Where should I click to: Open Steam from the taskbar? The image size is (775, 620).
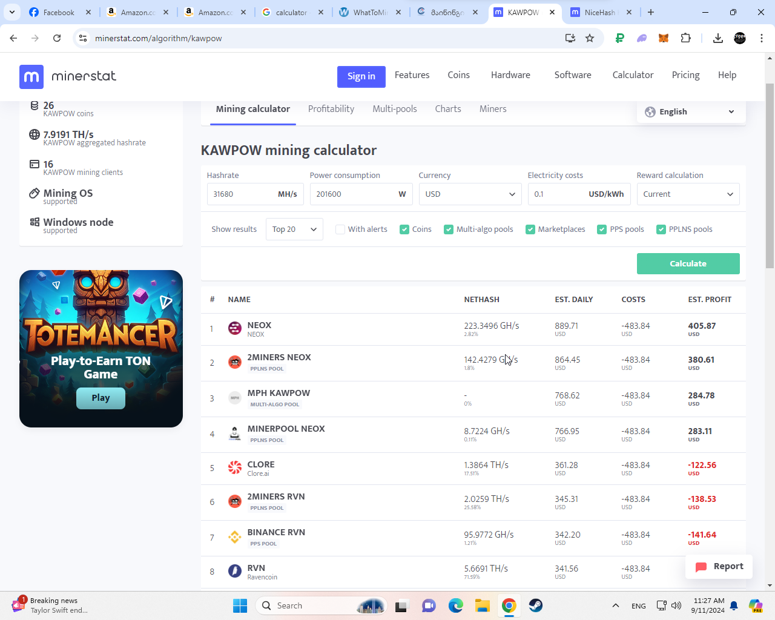click(535, 605)
